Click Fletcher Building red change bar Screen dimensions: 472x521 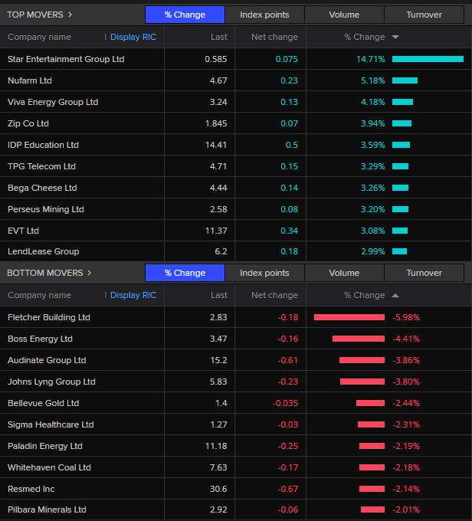click(x=349, y=317)
